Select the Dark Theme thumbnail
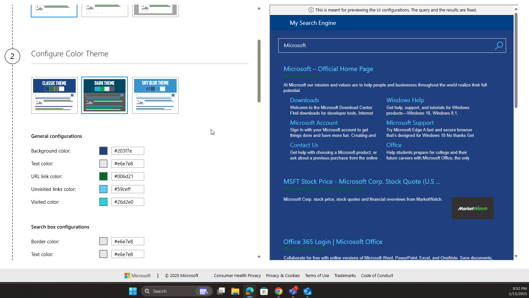 click(x=105, y=95)
